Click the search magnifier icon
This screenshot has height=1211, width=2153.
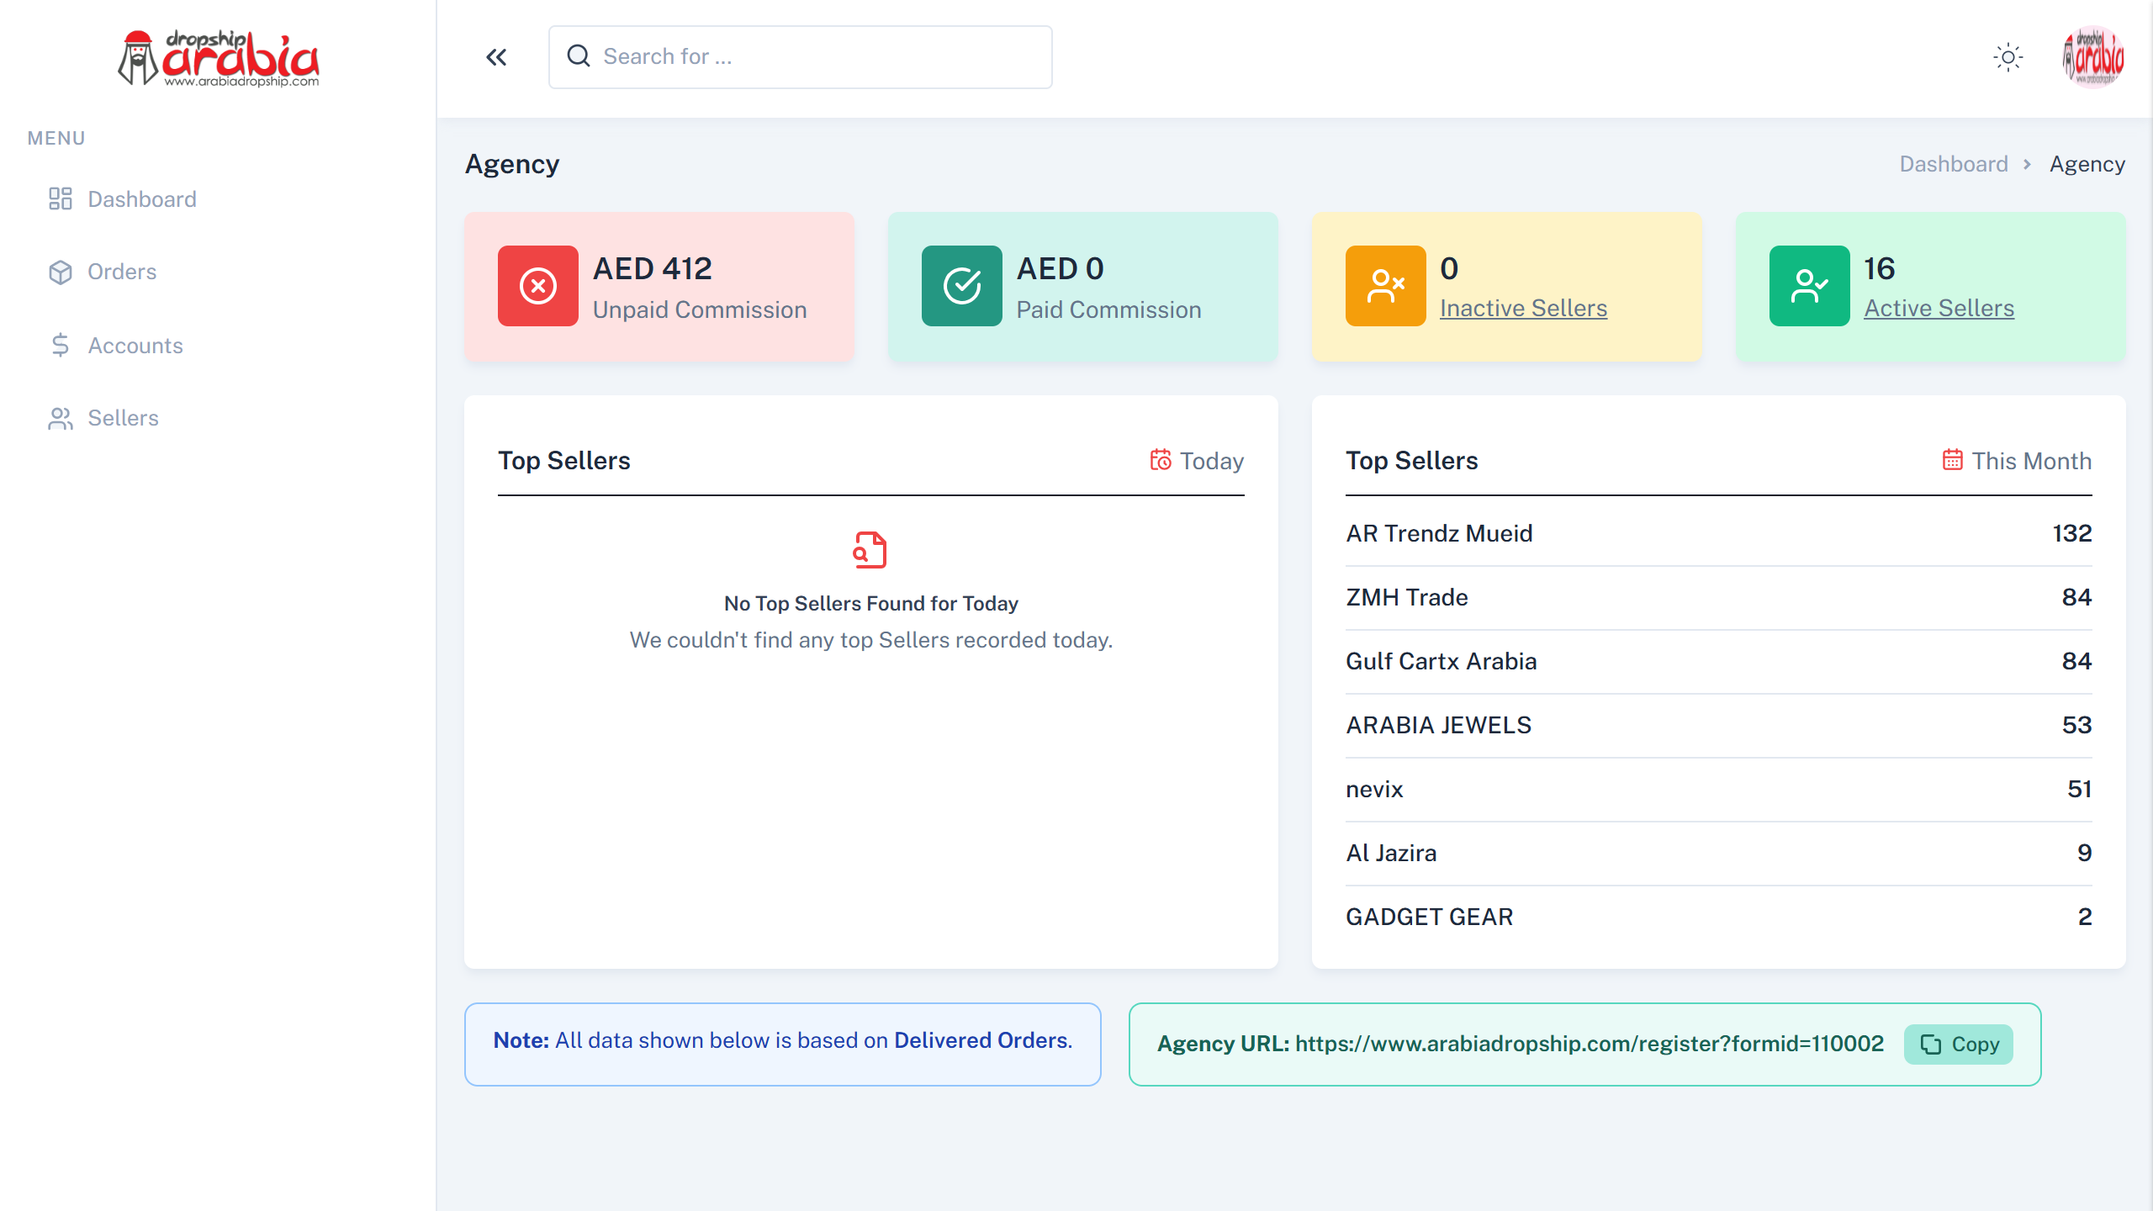(x=579, y=56)
